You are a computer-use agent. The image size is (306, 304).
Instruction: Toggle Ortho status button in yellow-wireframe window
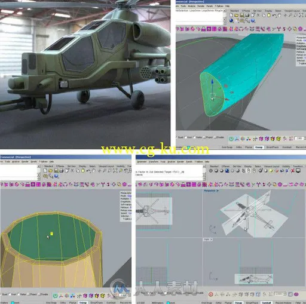pos(63,303)
